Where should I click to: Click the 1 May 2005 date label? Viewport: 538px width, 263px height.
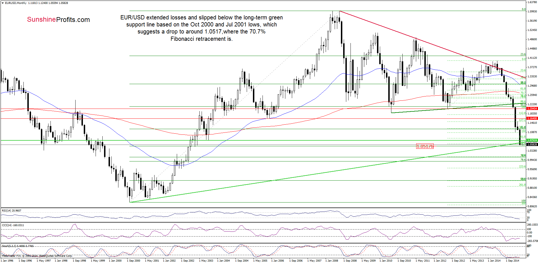tap(260, 261)
